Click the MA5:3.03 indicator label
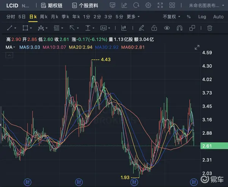Screen dimensions: 228x187 [x=30, y=47]
